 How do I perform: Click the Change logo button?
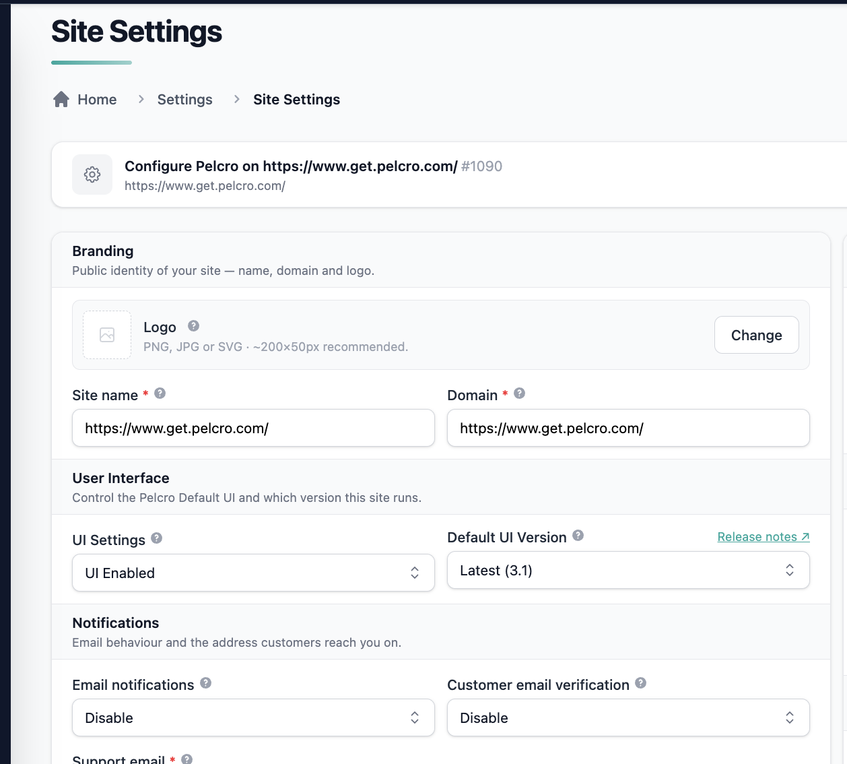756,335
